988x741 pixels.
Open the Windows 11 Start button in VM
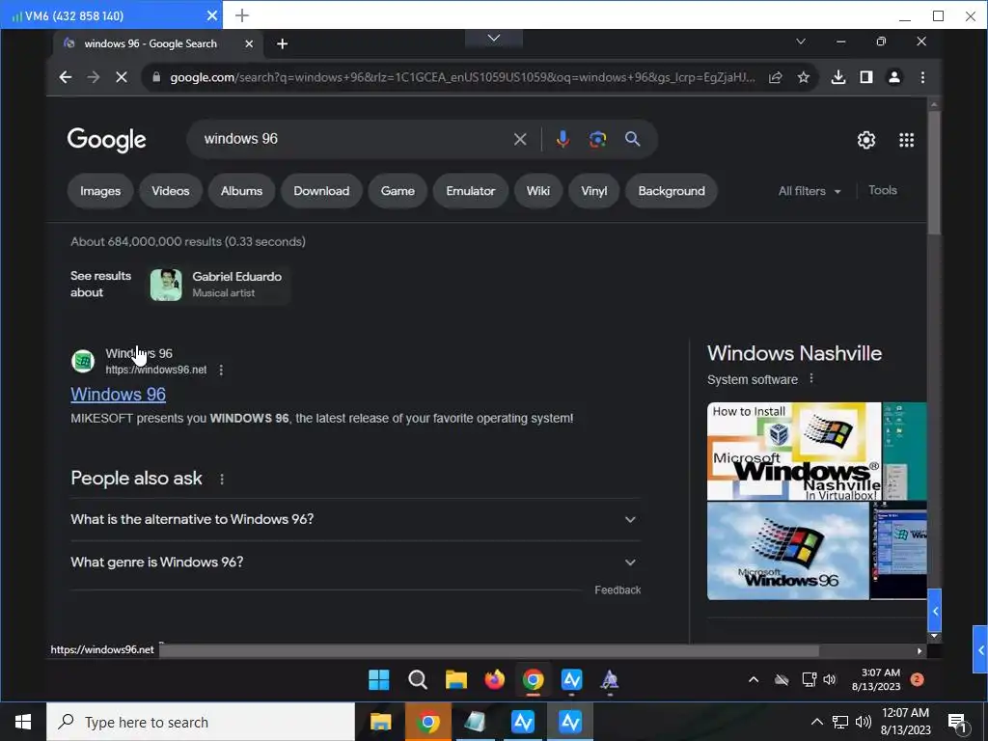click(x=378, y=680)
